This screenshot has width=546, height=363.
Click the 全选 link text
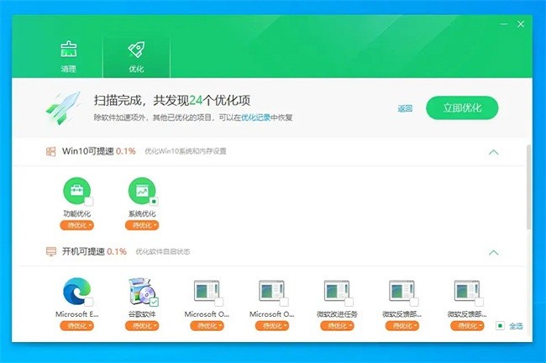pyautogui.click(x=516, y=326)
